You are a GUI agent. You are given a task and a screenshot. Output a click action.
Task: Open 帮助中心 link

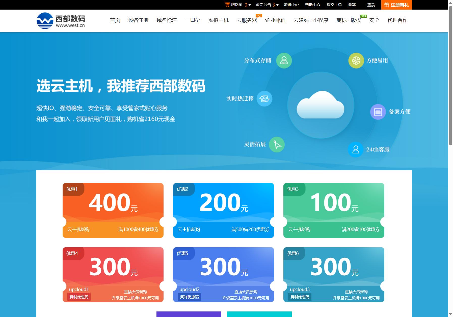click(313, 5)
